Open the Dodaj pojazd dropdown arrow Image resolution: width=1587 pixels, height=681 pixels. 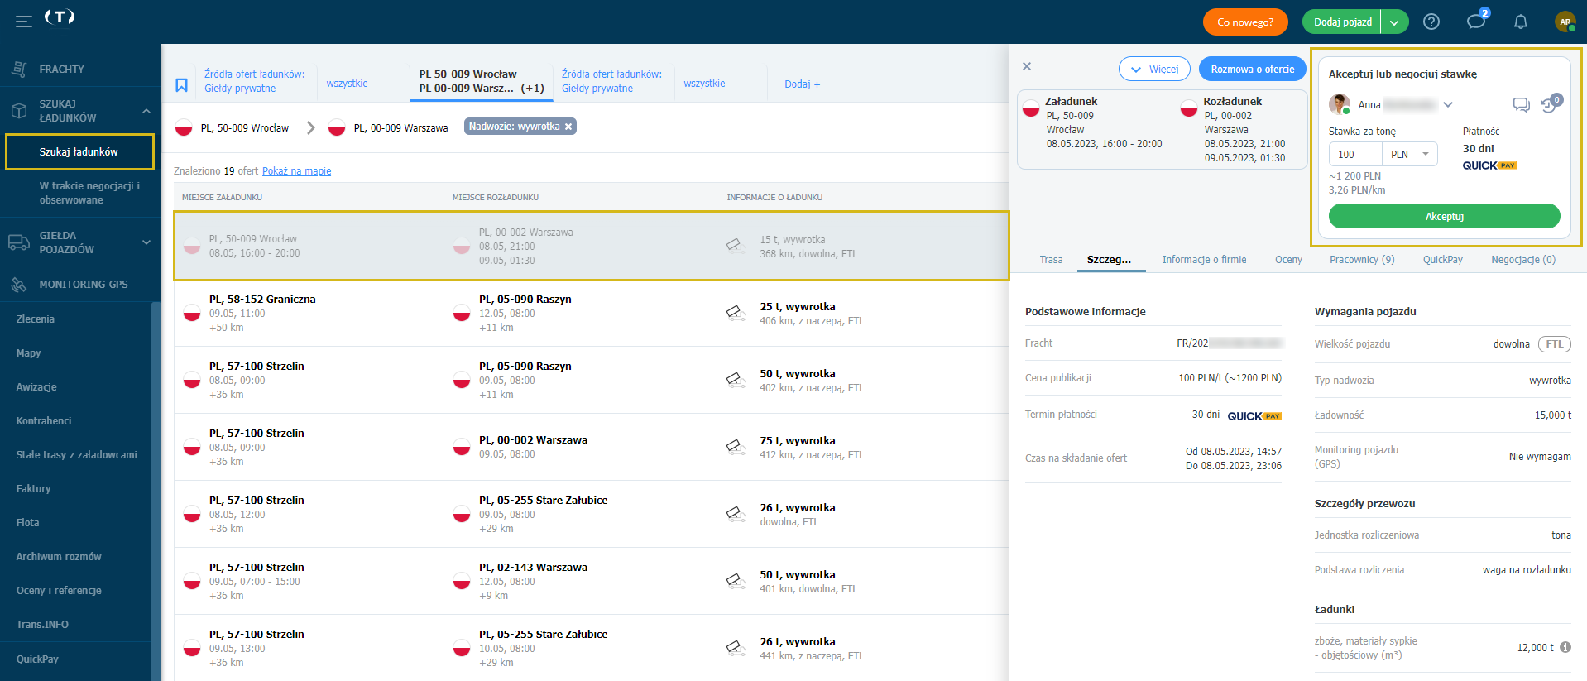click(x=1394, y=22)
